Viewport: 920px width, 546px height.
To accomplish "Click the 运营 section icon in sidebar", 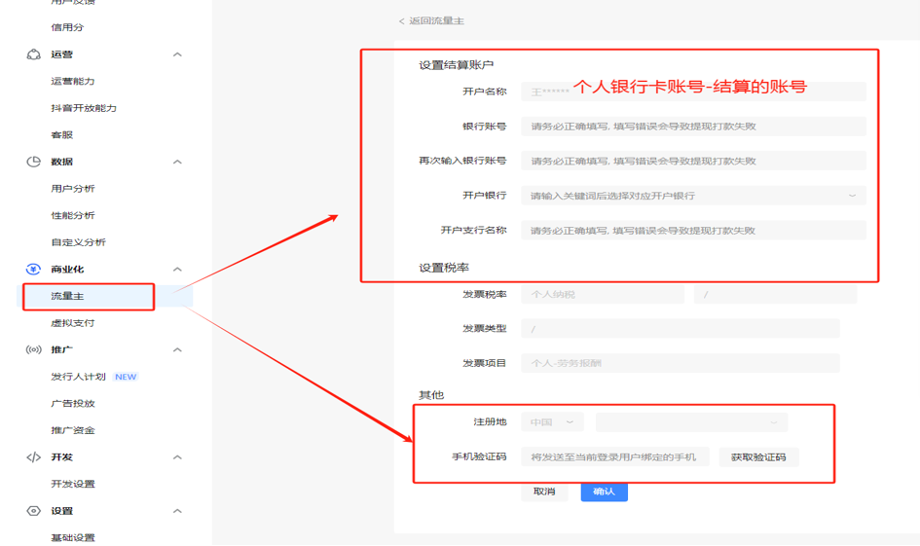I will (33, 55).
